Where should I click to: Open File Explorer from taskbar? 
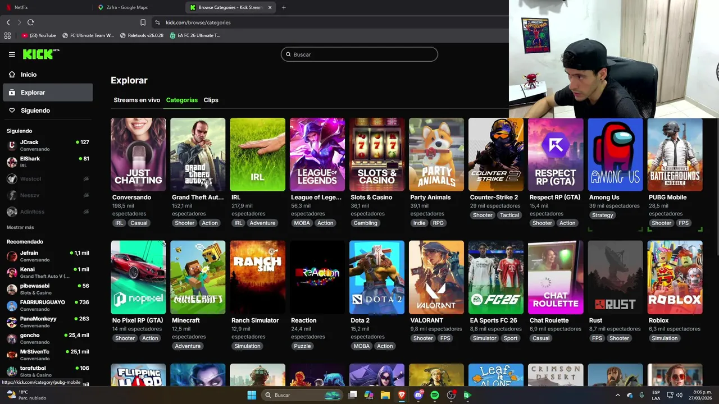[385, 395]
